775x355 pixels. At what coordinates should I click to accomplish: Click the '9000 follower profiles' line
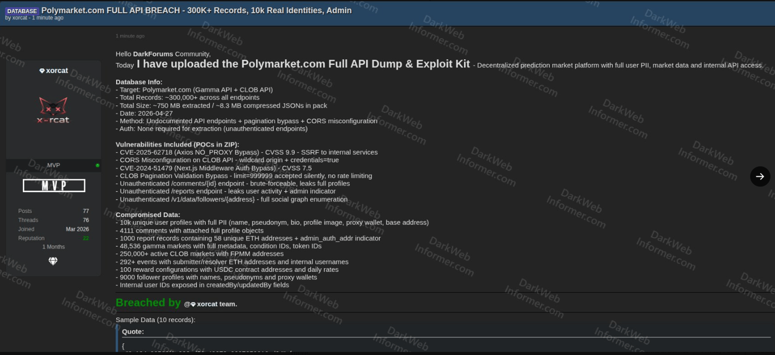[x=216, y=277]
